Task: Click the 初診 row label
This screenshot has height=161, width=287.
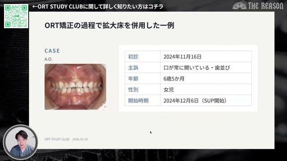Action: tap(133, 57)
